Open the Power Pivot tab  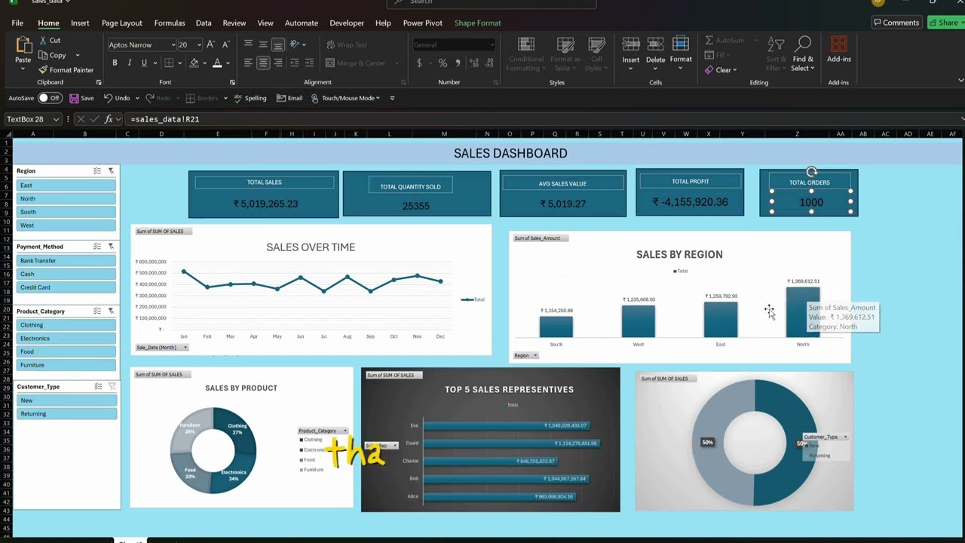click(423, 23)
